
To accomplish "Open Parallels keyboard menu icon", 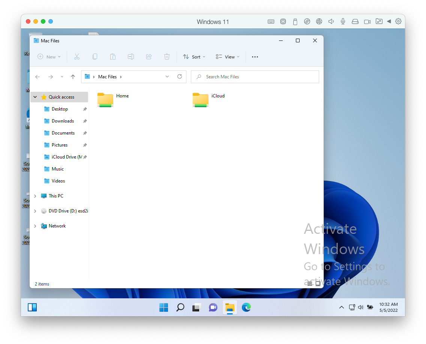I will click(271, 21).
